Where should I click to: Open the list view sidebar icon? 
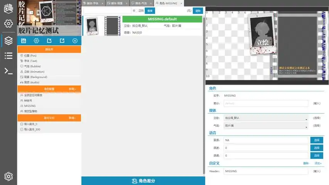pos(8,55)
